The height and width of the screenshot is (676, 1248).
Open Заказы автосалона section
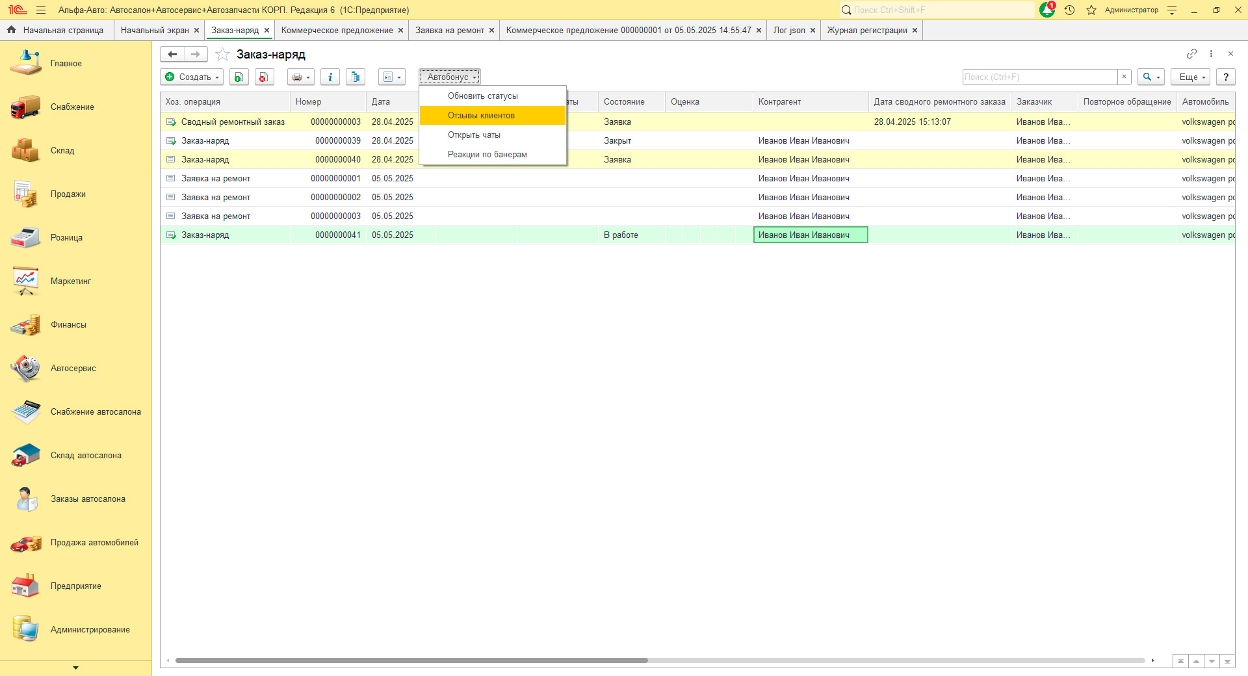(x=88, y=499)
